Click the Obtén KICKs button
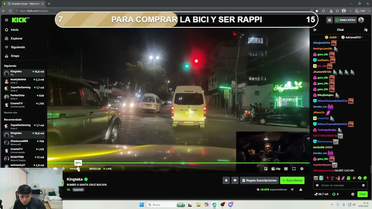Image resolution: width=372 pixels, height=209 pixels. (345, 20)
